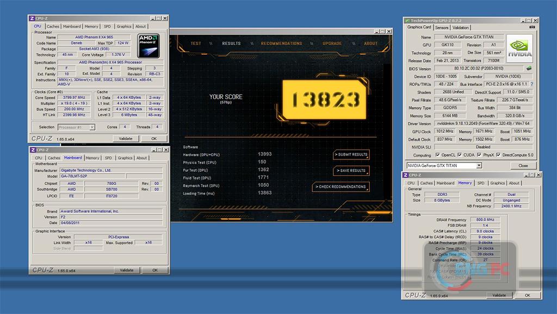Toggle the CUDA checkbox
The height and width of the screenshot is (314, 557).
[460, 155]
